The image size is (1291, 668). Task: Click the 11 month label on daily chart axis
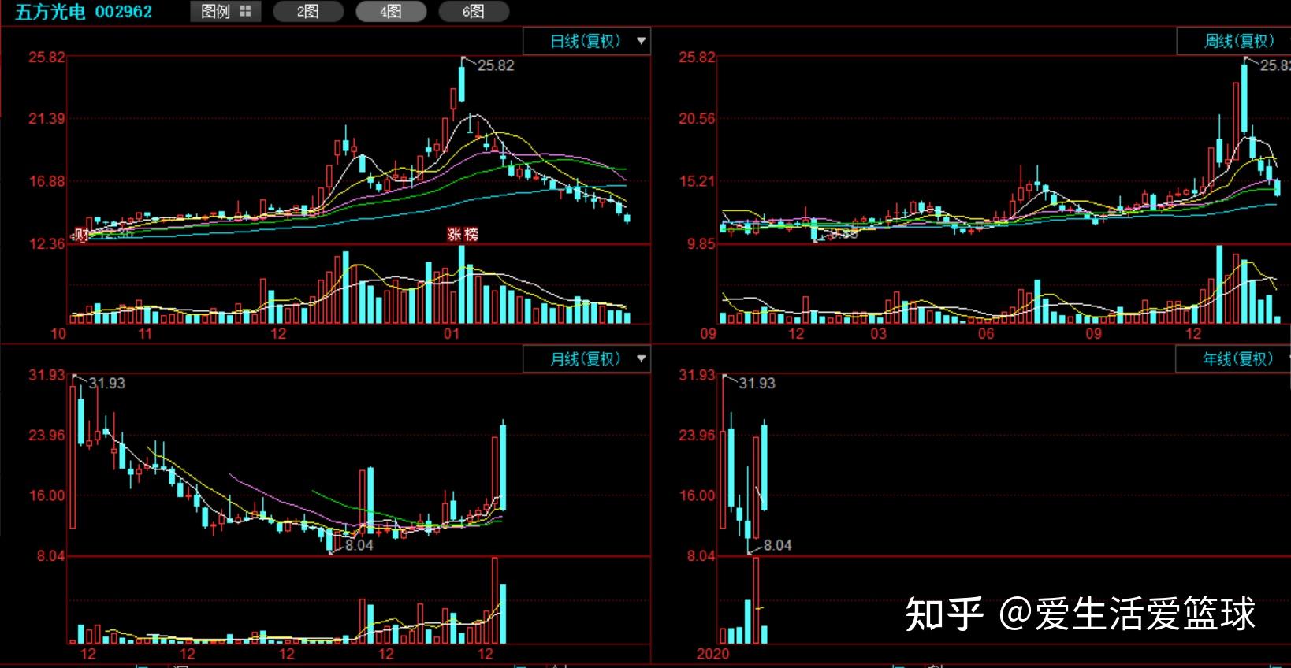click(145, 334)
